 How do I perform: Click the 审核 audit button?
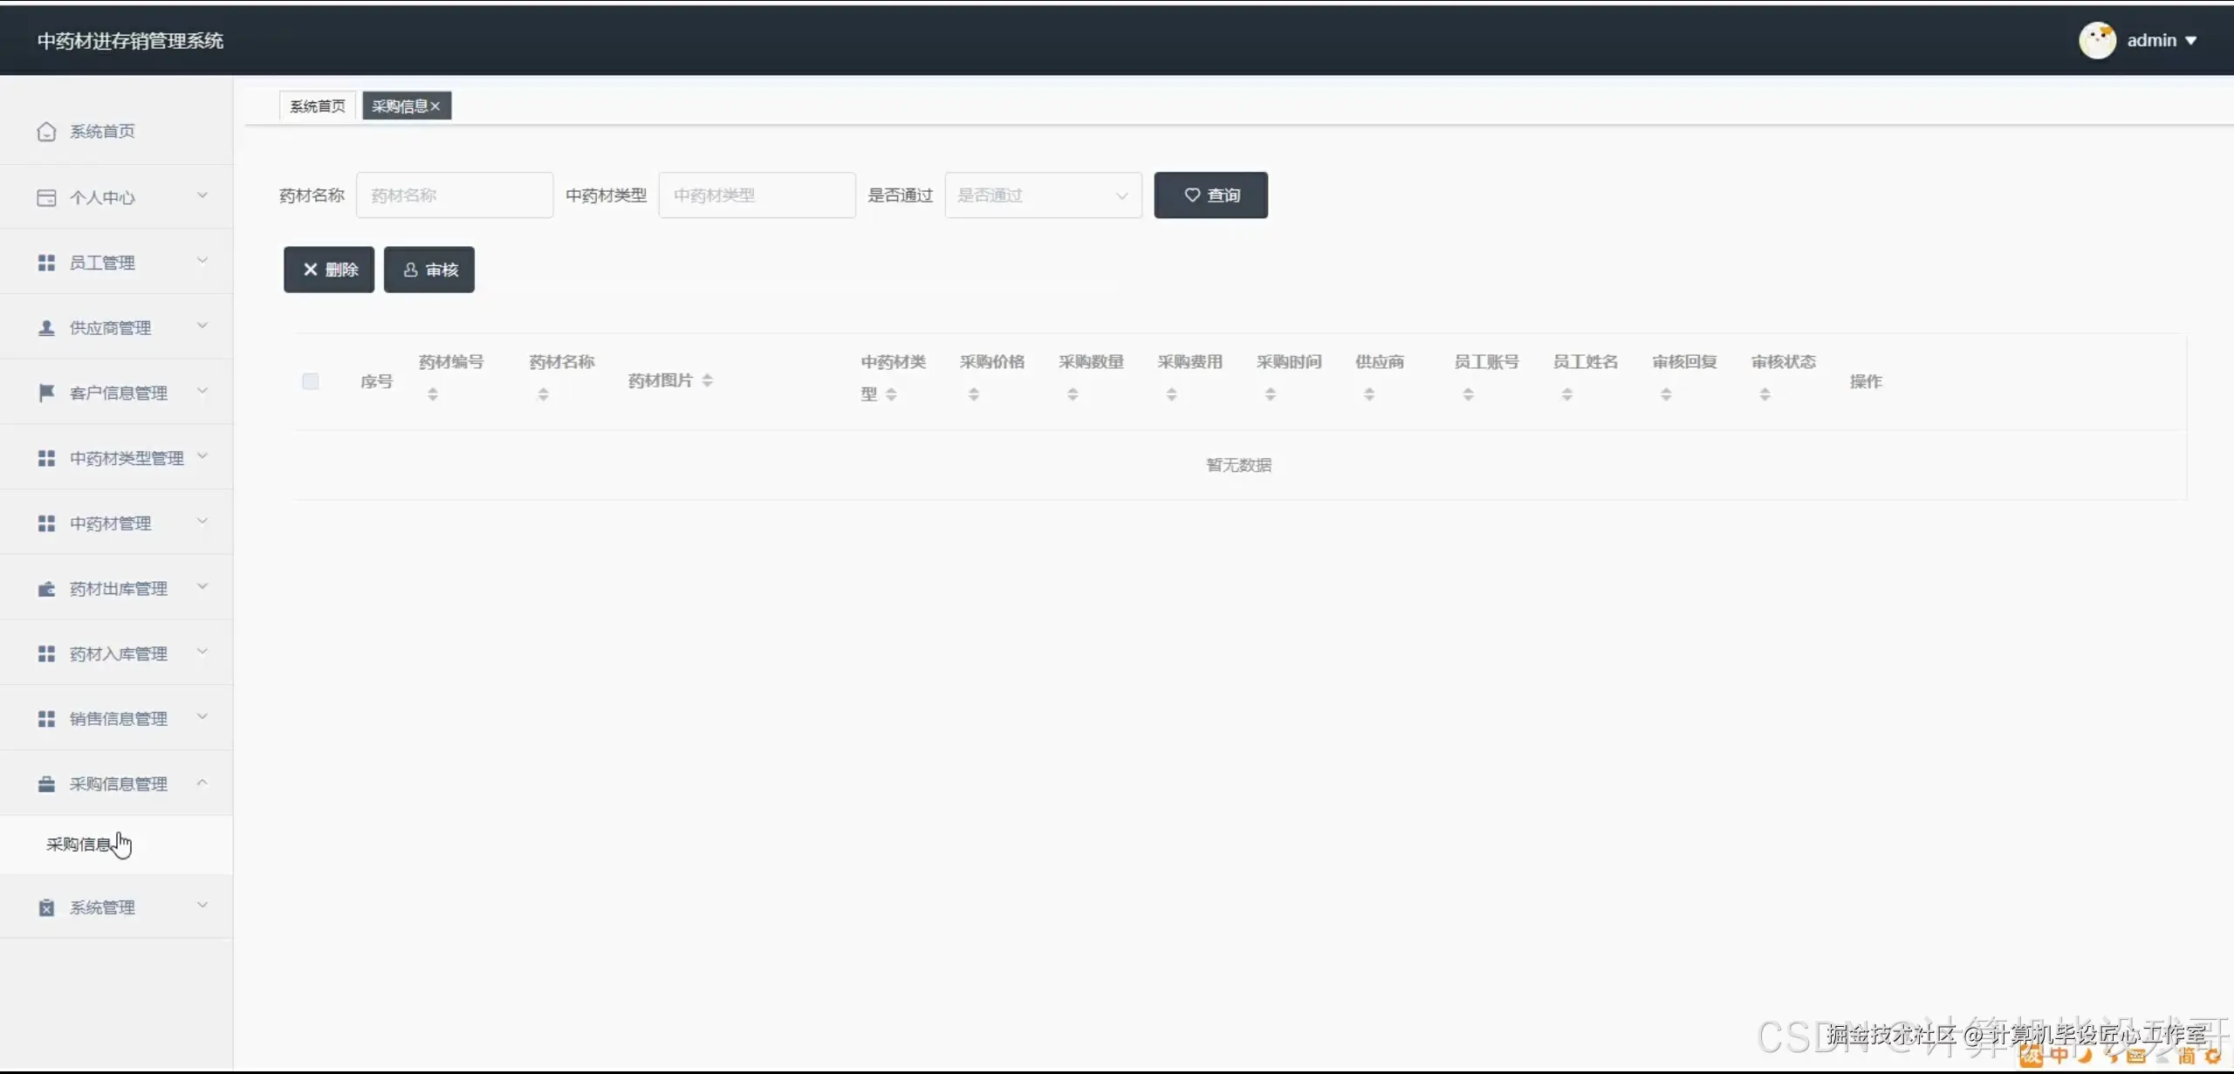click(x=429, y=270)
